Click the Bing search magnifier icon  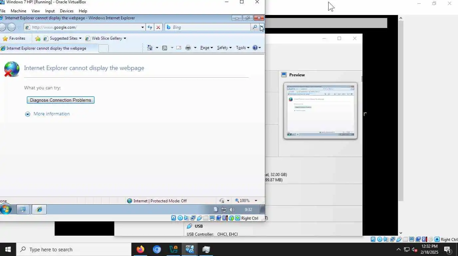[x=255, y=27]
